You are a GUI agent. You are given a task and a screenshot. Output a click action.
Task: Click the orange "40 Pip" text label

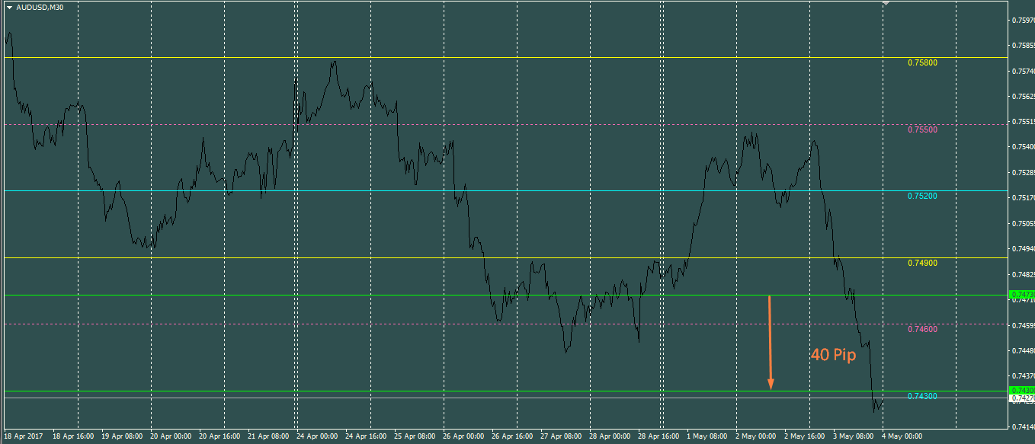pos(832,355)
